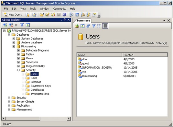Expand the Tables folder
The height and width of the screenshot is (127, 173).
[x=18, y=54]
